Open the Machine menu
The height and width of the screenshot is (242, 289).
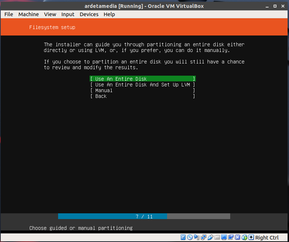pyautogui.click(x=28, y=14)
